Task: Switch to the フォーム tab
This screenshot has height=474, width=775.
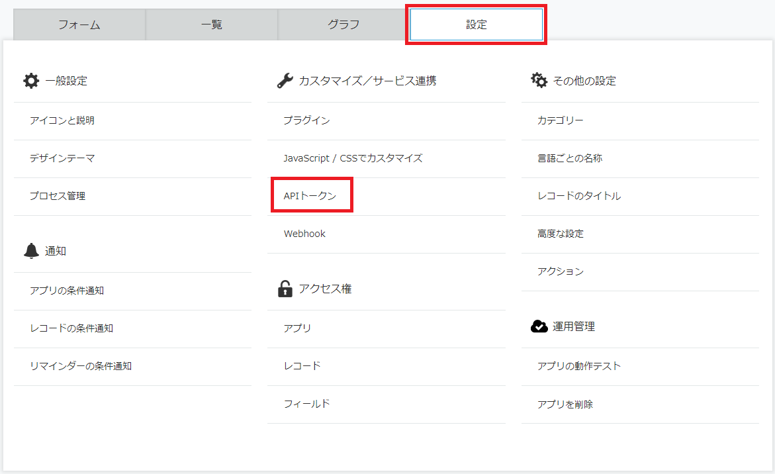Action: click(x=79, y=25)
